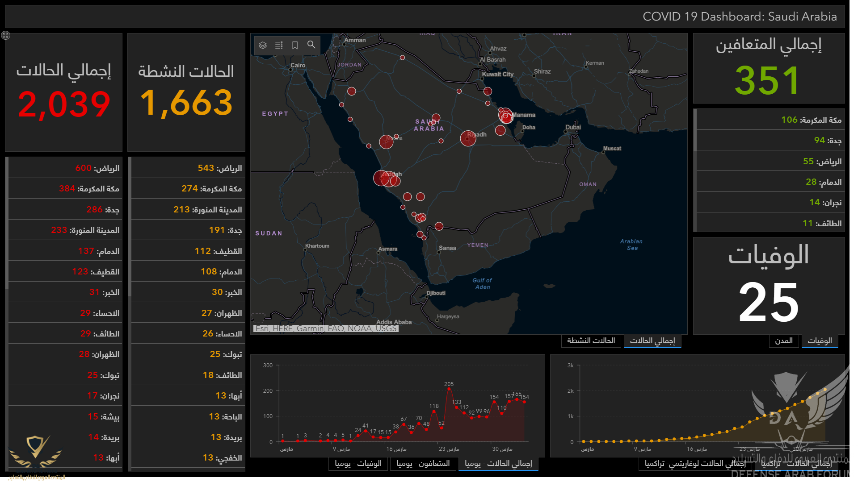Open the map layers list icon
This screenshot has width=858, height=482.
point(263,45)
